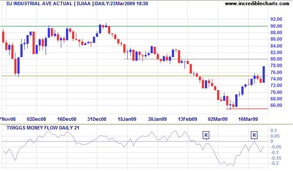Click the TWIGGS MONEY FLOW DAILY 21 label
The width and height of the screenshot is (293, 171).
click(43, 128)
